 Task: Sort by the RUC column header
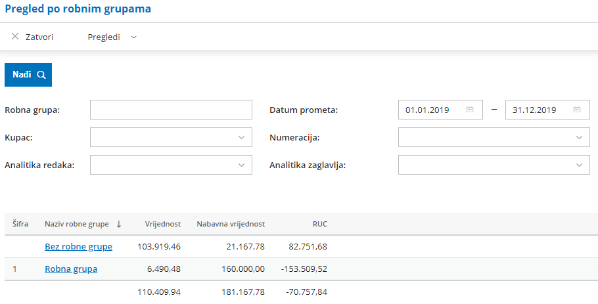tap(320, 224)
